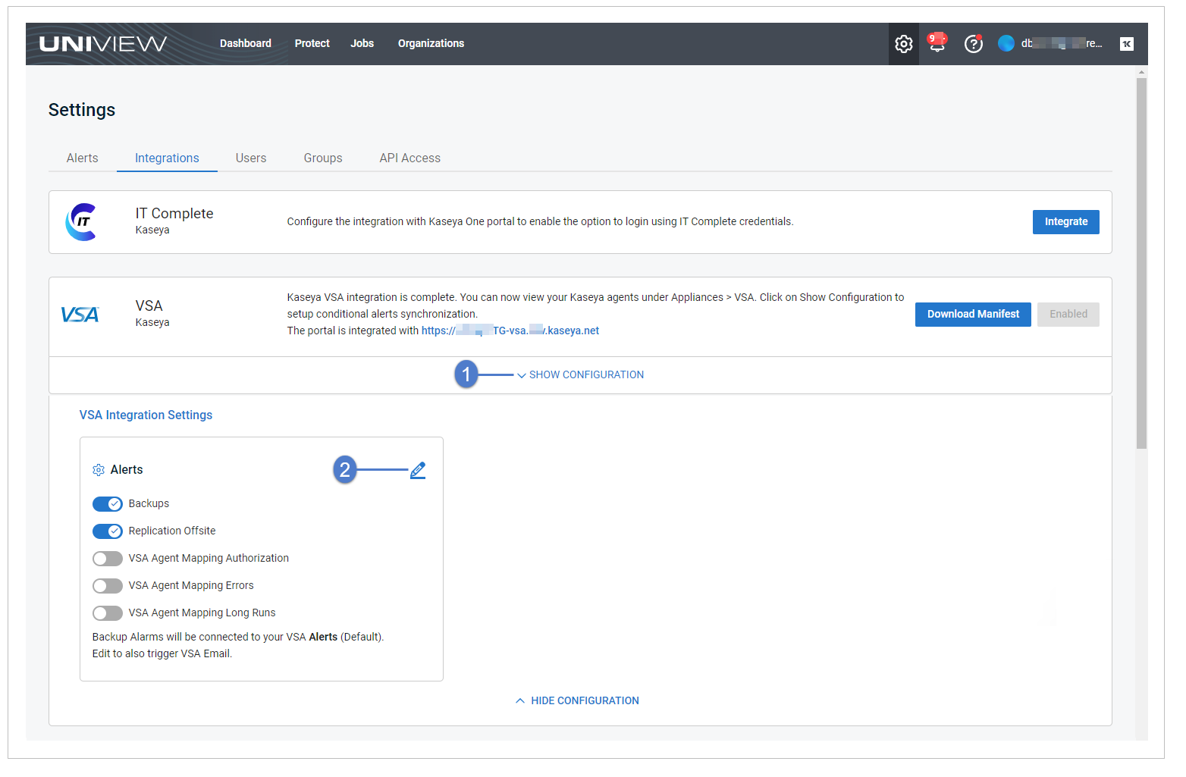Edit Alerts settings with pencil icon
Screen dimensions: 1186x777
418,470
